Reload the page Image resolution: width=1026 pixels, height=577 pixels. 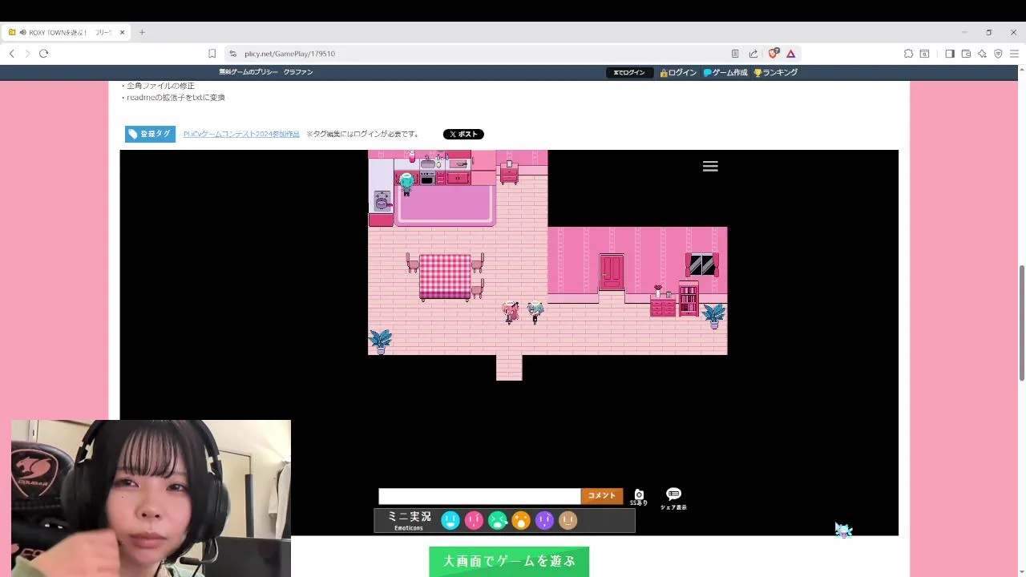pyautogui.click(x=43, y=54)
